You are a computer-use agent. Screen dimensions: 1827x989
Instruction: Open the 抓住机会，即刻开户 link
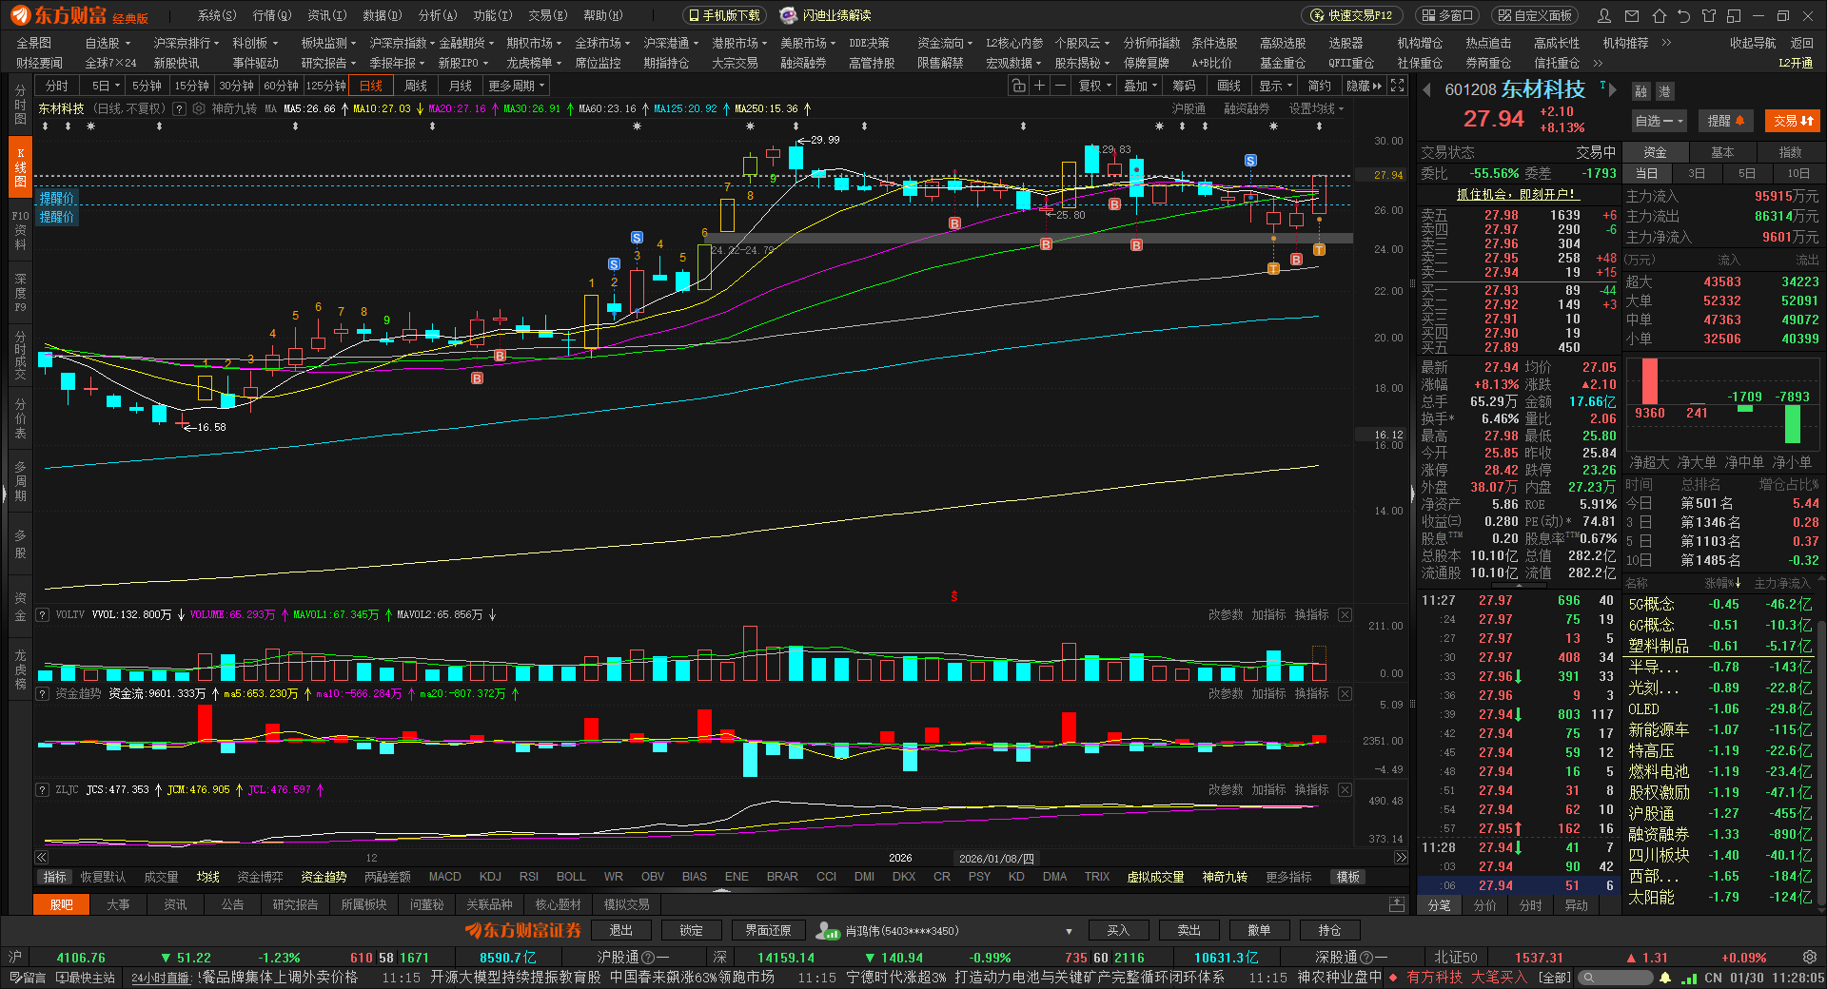click(1517, 194)
